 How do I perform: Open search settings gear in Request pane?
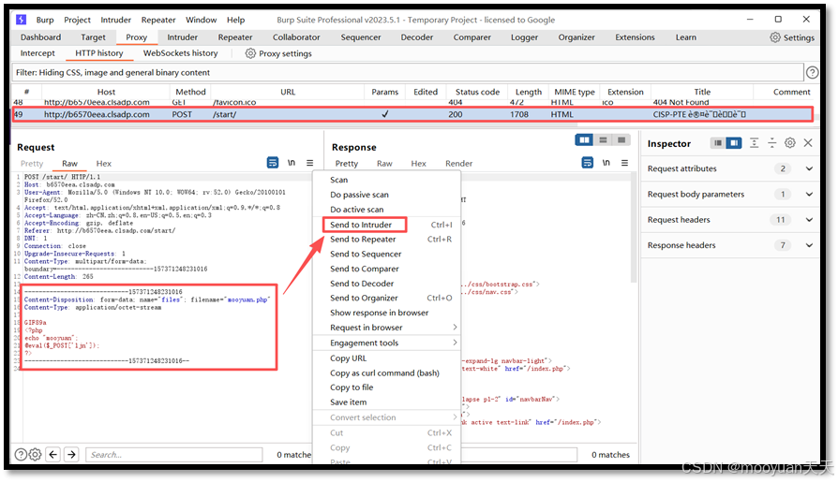point(36,455)
